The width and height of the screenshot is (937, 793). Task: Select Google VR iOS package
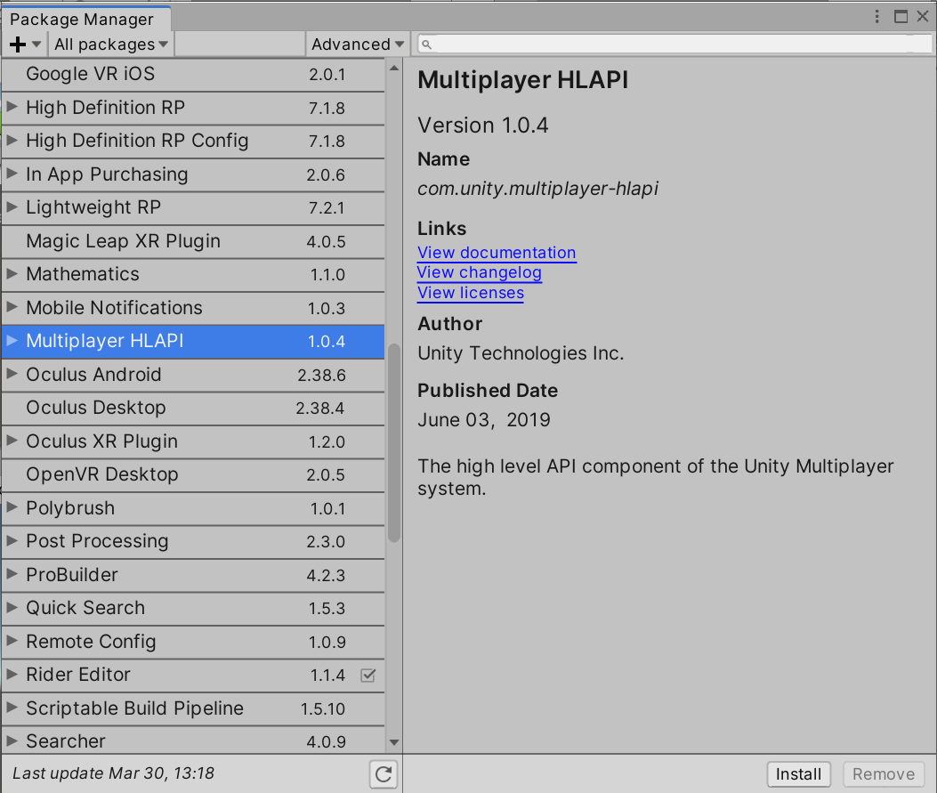(x=193, y=74)
